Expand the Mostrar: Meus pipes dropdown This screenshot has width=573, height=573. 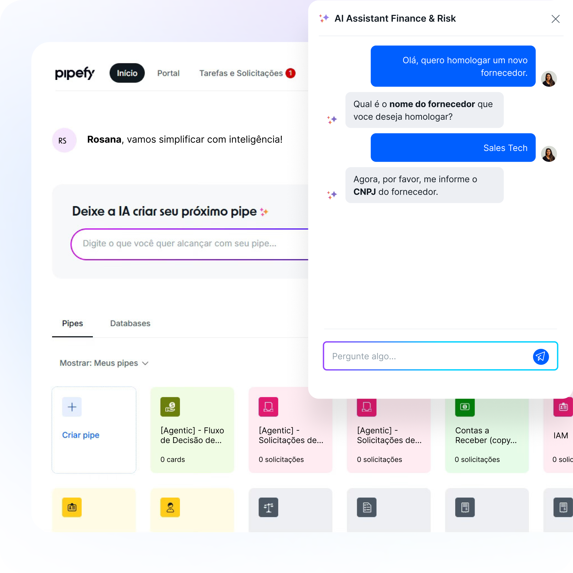pos(104,363)
